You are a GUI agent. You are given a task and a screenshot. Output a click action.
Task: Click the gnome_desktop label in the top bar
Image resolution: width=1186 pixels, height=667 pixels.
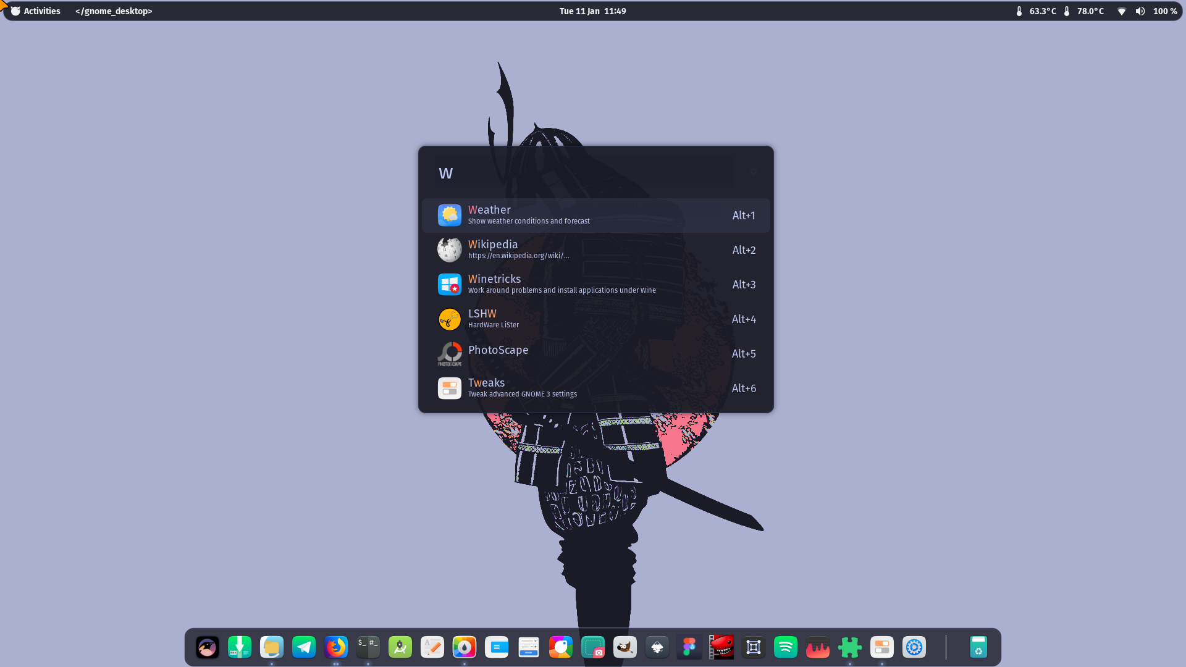(113, 10)
